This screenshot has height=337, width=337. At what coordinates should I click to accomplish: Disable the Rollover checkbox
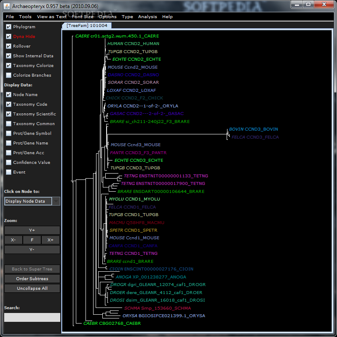[x=8, y=46]
